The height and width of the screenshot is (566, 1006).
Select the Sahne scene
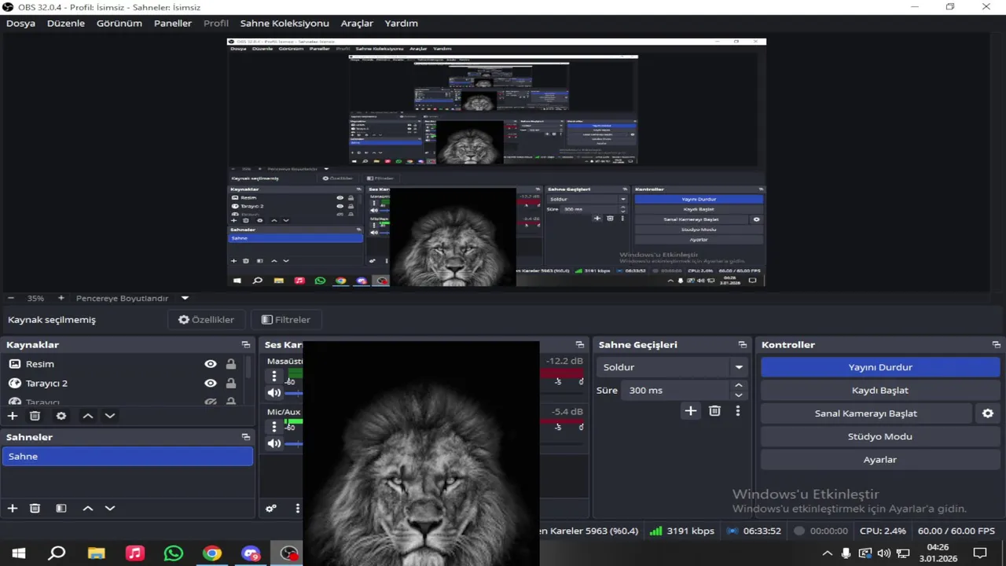tap(127, 457)
